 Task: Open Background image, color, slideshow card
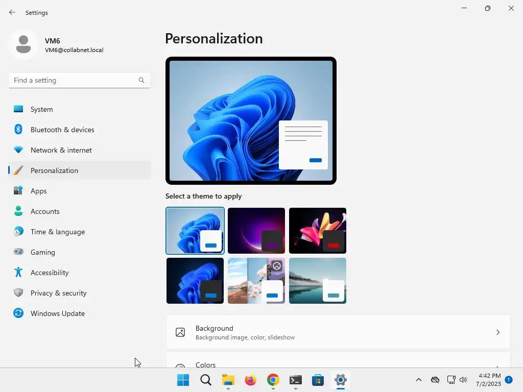click(x=338, y=332)
